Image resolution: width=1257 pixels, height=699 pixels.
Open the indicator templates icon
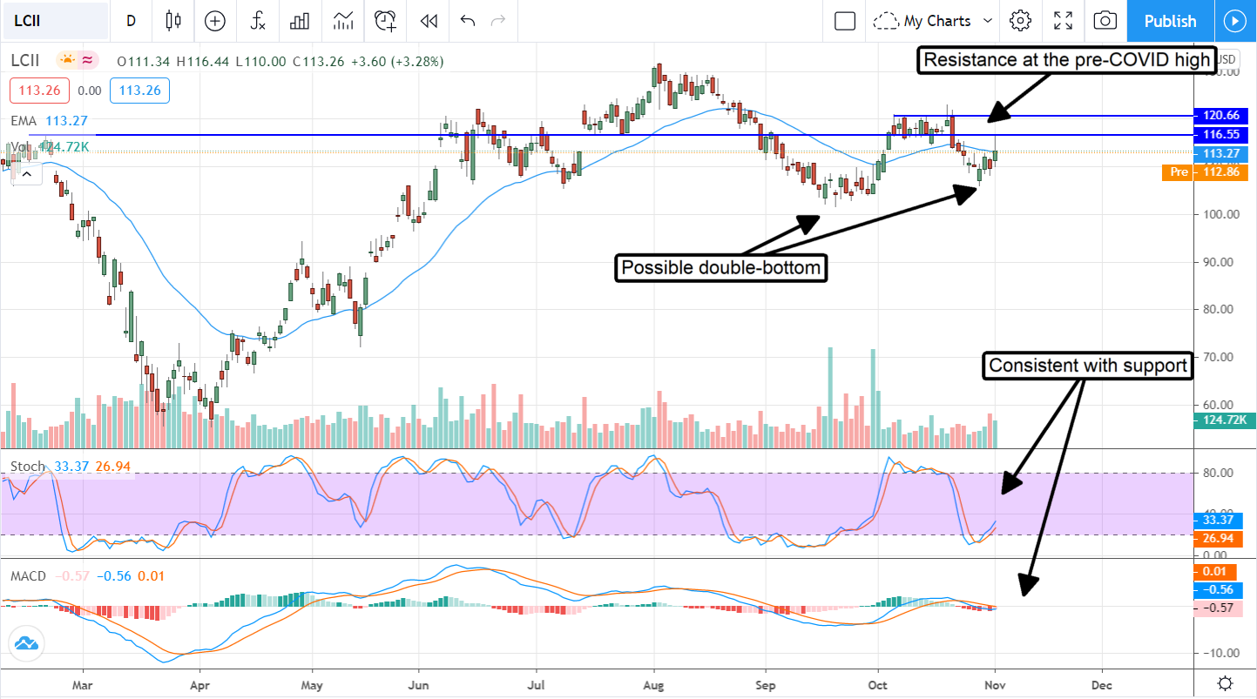click(343, 21)
